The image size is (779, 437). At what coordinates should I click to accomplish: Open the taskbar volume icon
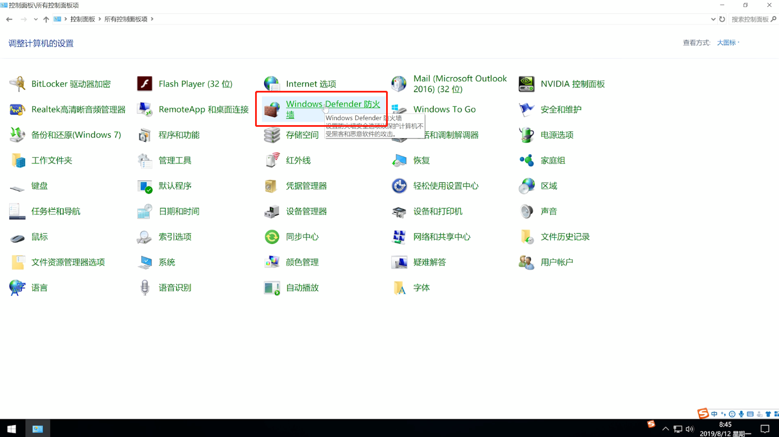(x=690, y=429)
